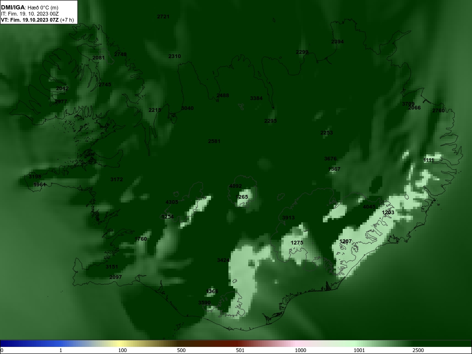Click the map value 3172
Screen dimensions: 472x354
pos(117,179)
